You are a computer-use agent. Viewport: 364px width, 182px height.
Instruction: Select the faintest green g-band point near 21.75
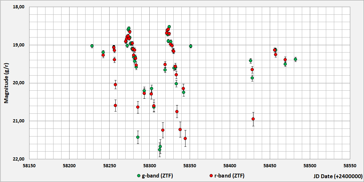tap(160, 150)
